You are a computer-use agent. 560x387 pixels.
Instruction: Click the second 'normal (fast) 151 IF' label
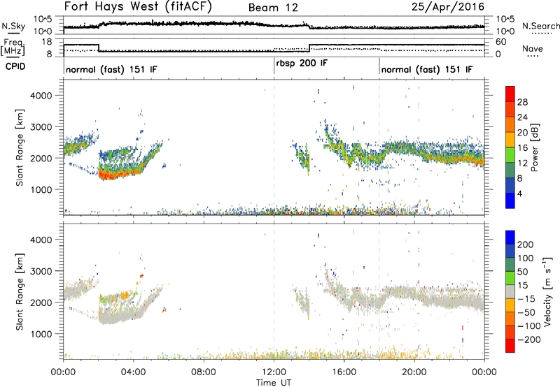(427, 69)
